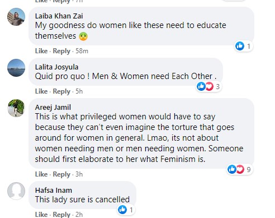Reply to Lalita Josyula's comment
275x218 pixels.
(61, 91)
